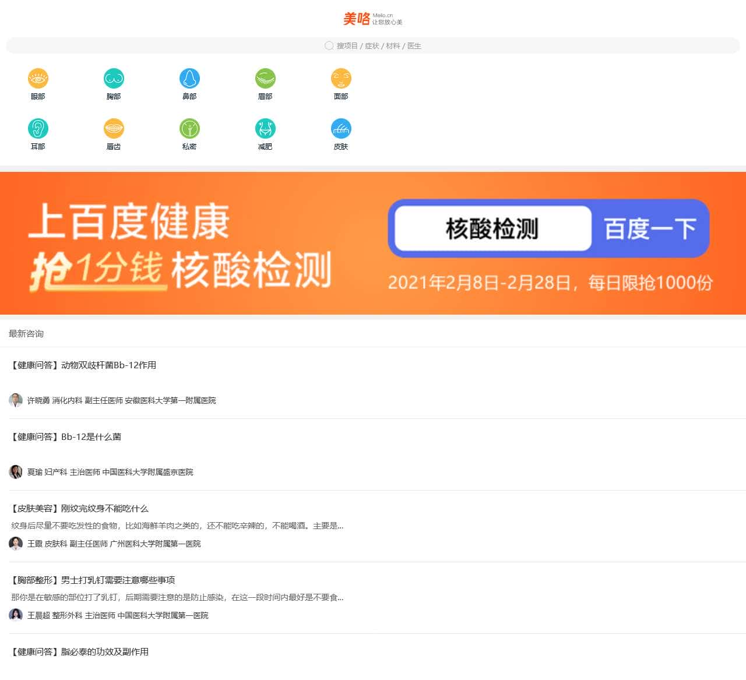This screenshot has height=680, width=746.
Task: Click the 美咯 Meilo.cn logo
Action: [x=373, y=19]
